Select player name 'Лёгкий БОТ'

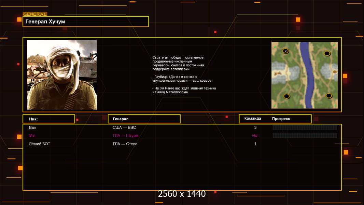click(40, 144)
